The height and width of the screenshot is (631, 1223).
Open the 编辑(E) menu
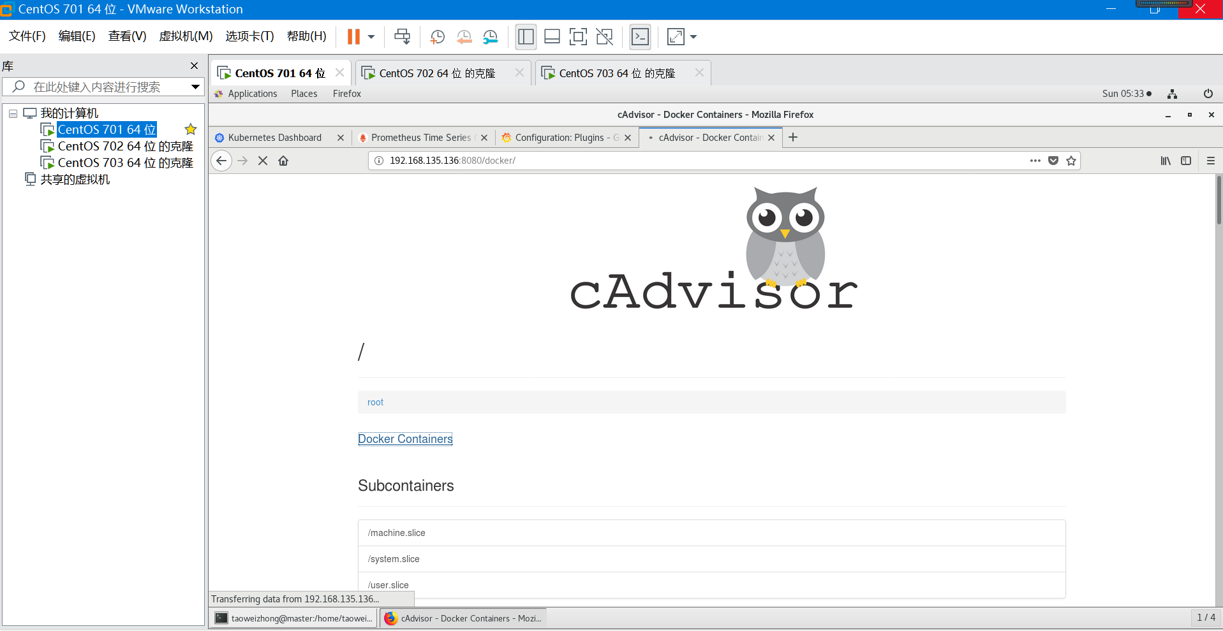click(77, 36)
